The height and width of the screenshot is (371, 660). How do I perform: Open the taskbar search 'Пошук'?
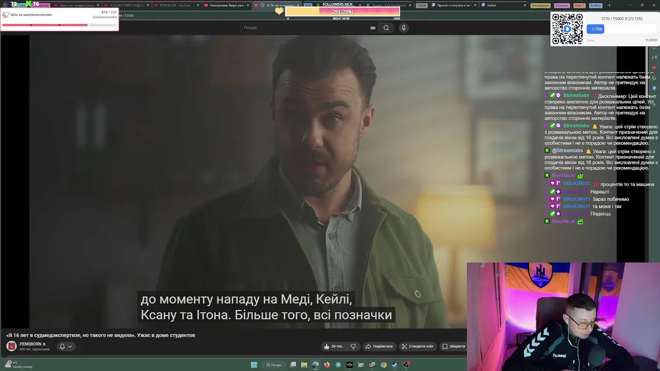[x=274, y=365]
